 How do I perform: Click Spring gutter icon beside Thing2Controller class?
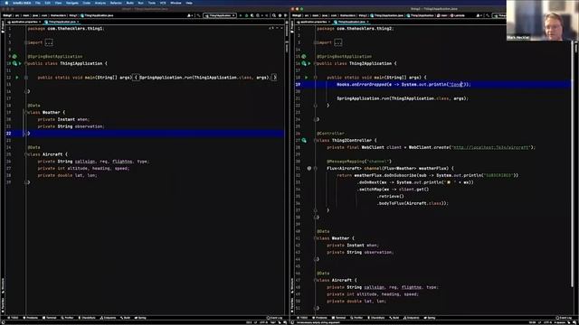304,141
